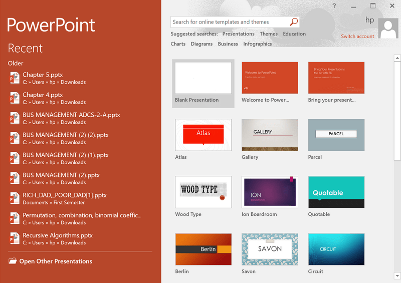Open Chapter 4.pptx from recent list
The image size is (401, 283).
(x=80, y=98)
